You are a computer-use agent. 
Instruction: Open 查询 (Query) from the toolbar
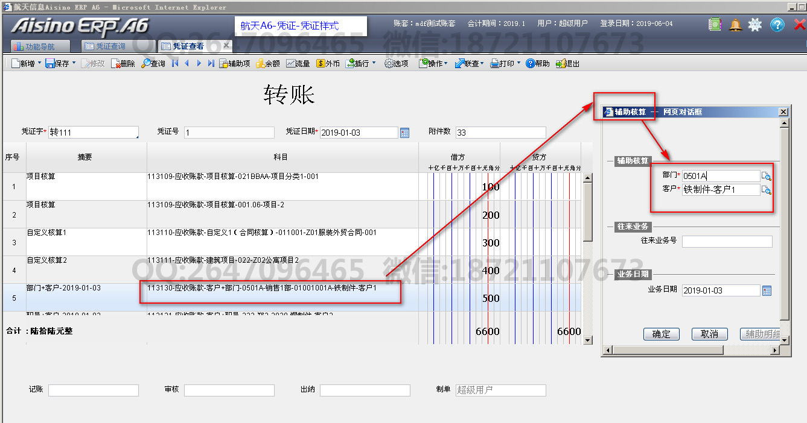tap(147, 63)
